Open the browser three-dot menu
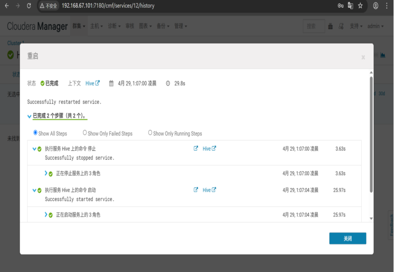Screen dimensions: 394x272 coord(387,6)
